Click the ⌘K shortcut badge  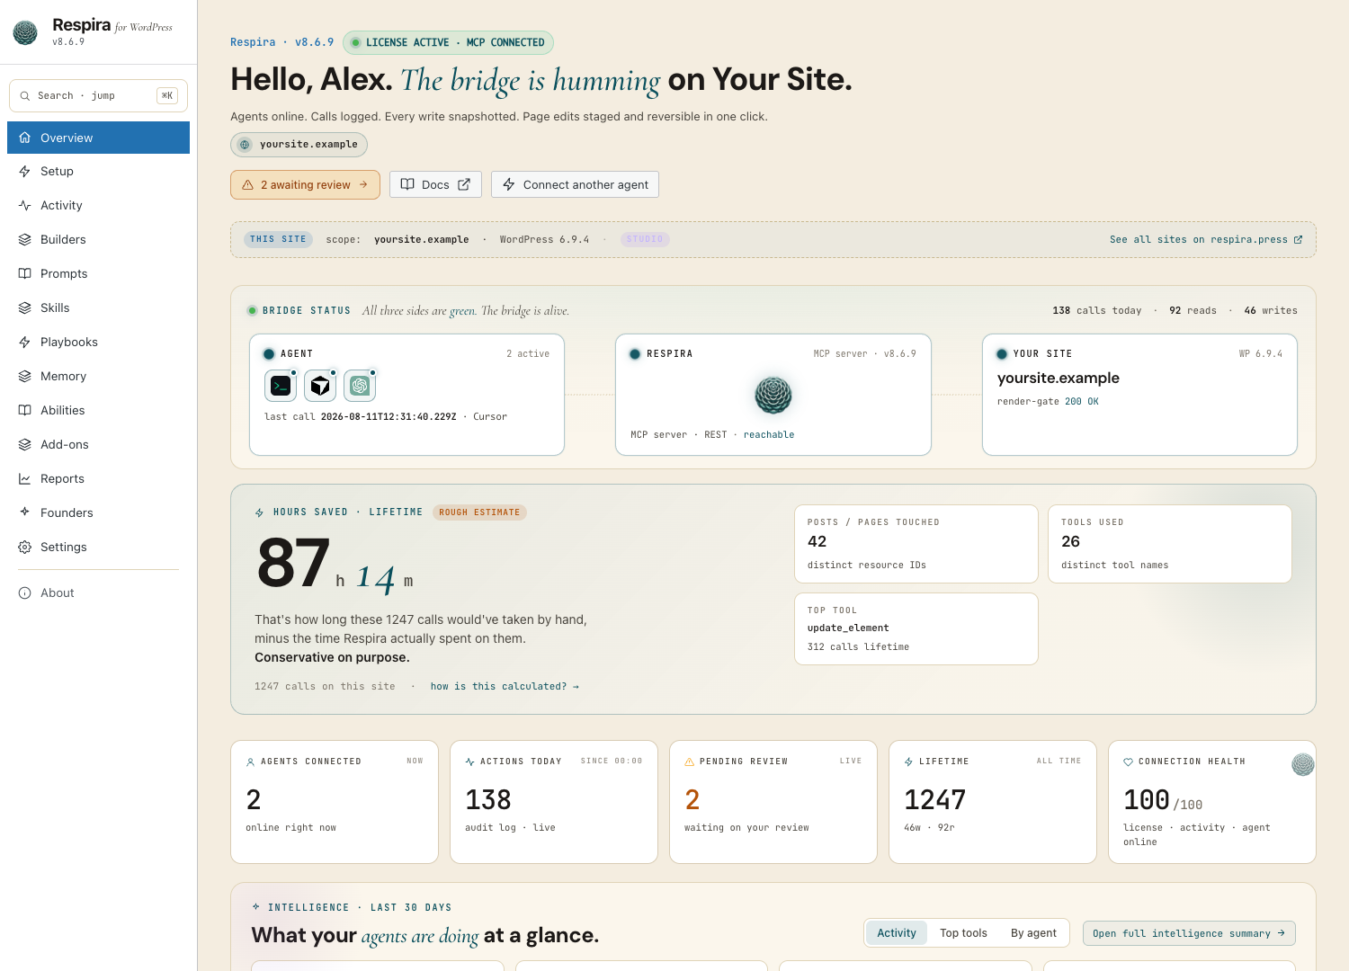click(x=167, y=95)
